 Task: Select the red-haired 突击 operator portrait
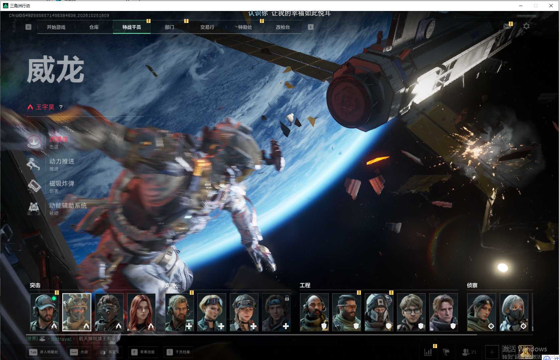tap(141, 312)
